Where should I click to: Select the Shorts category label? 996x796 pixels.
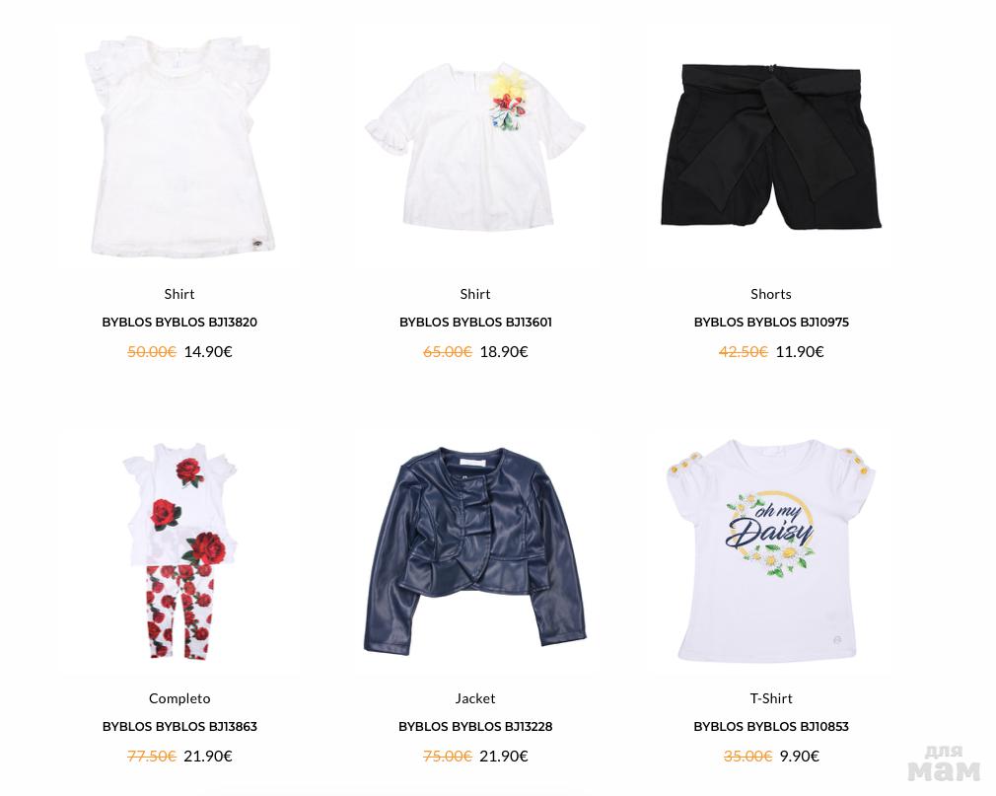(770, 294)
